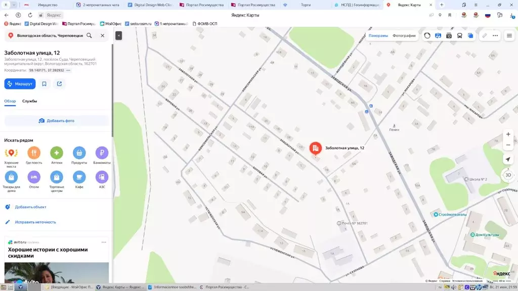Click the my location arrow
This screenshot has width=518, height=291.
click(508, 159)
